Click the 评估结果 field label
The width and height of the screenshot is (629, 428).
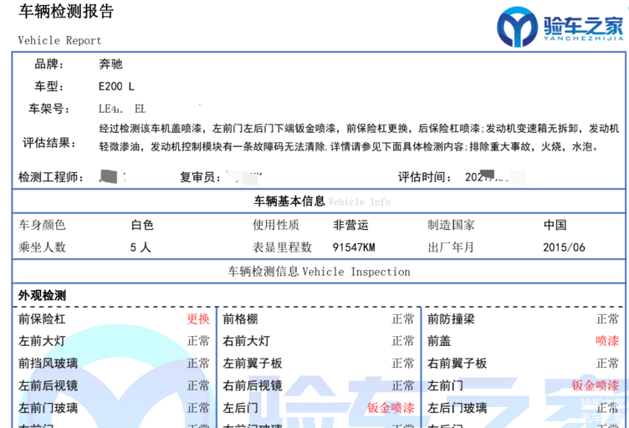(49, 143)
